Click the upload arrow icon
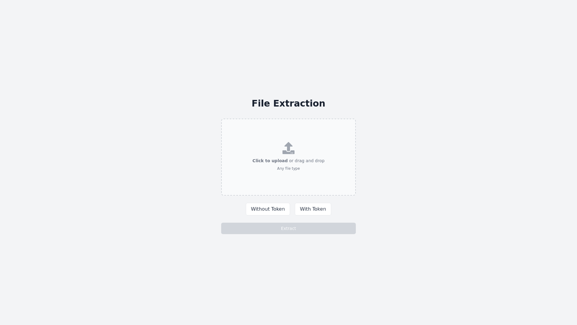577x325 pixels. point(288,148)
